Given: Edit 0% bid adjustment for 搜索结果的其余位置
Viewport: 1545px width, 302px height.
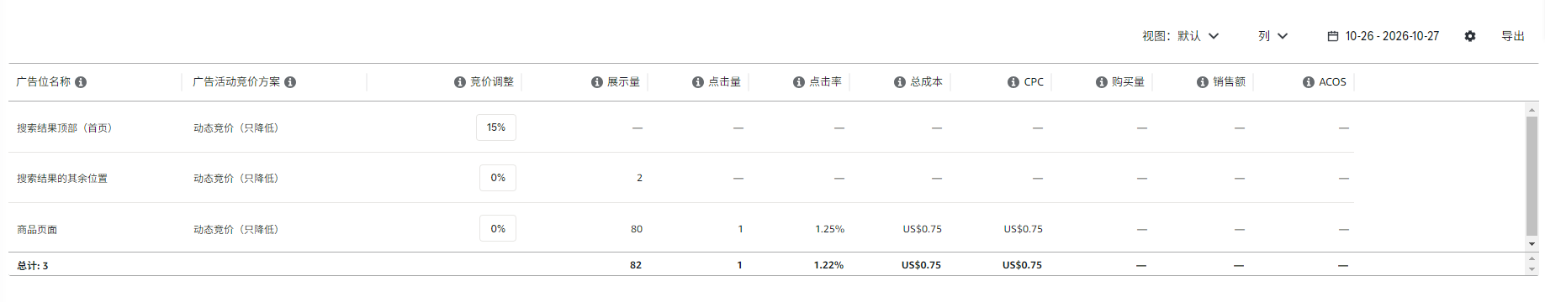Looking at the screenshot, I should tap(498, 178).
